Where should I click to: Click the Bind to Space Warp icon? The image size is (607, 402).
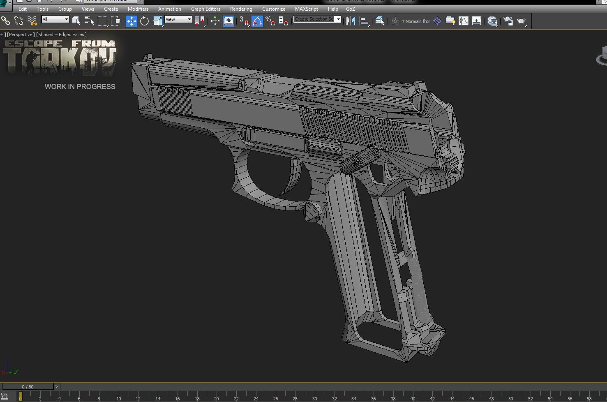point(32,21)
